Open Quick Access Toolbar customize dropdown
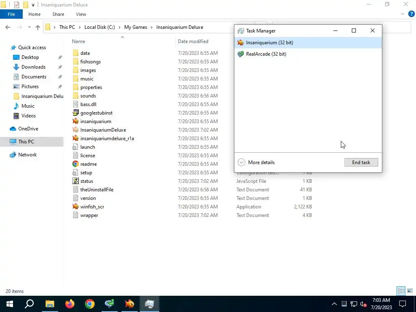The height and width of the screenshot is (312, 416). 33,5
